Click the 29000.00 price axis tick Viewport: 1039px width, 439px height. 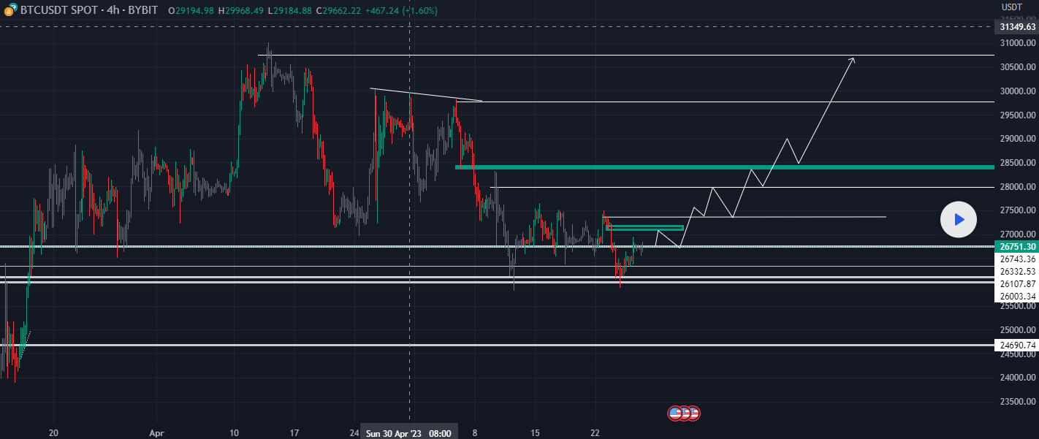(x=1017, y=139)
